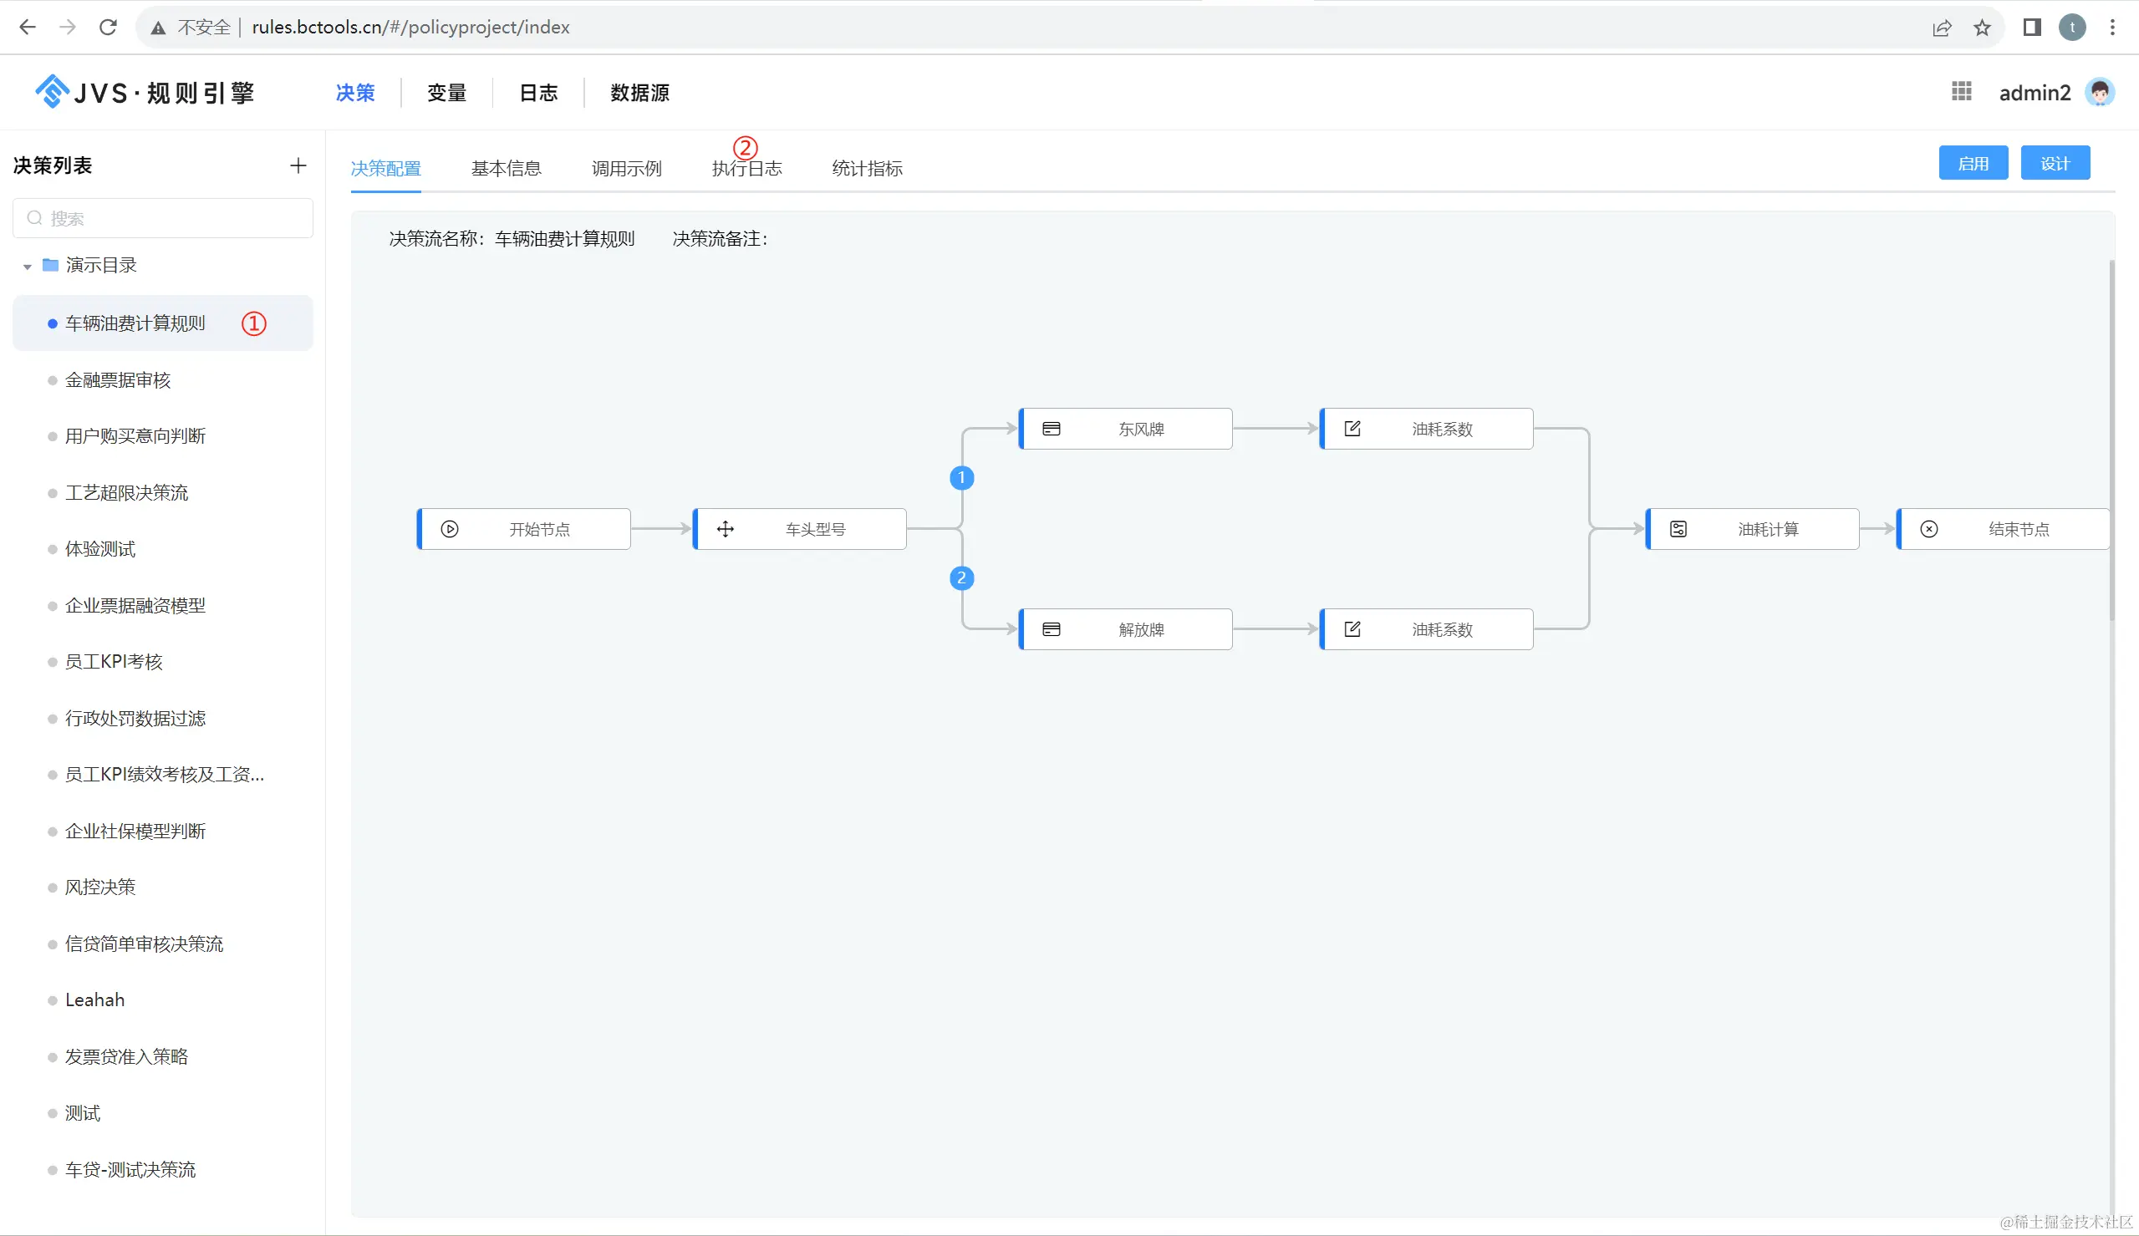2139x1236 pixels.
Task: Open the 统计指标 tab
Action: [867, 168]
